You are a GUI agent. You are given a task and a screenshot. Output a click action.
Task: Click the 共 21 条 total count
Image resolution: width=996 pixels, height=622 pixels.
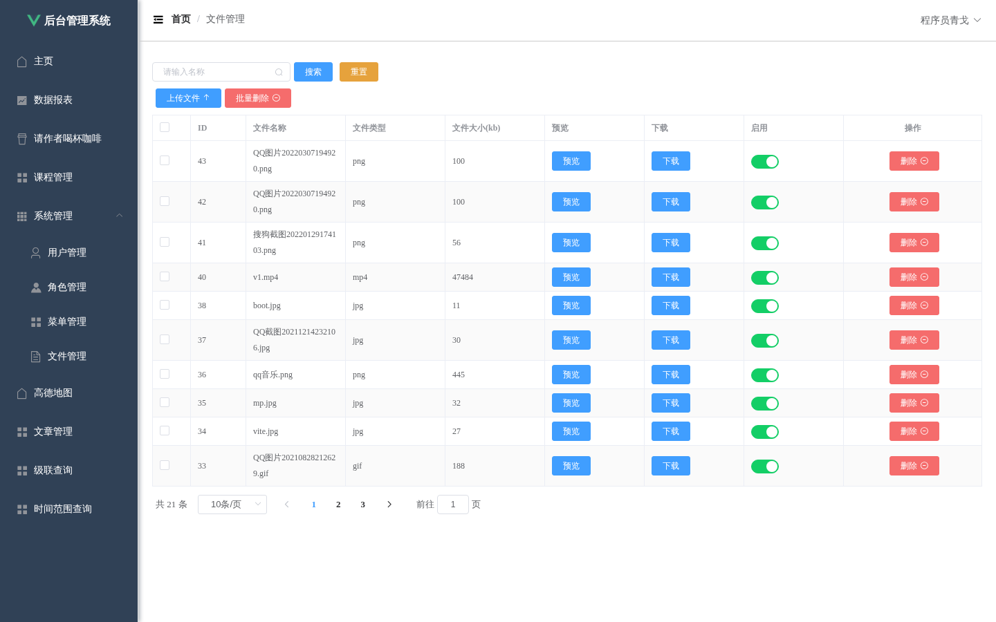pos(172,505)
